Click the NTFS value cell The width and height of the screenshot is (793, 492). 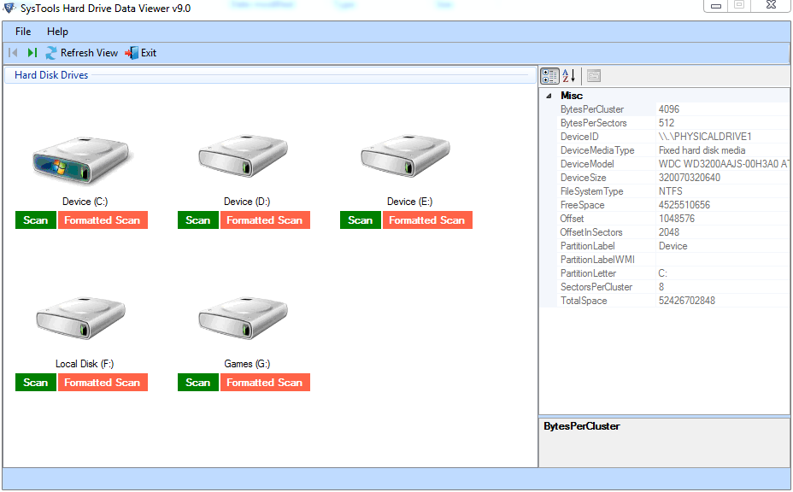723,191
